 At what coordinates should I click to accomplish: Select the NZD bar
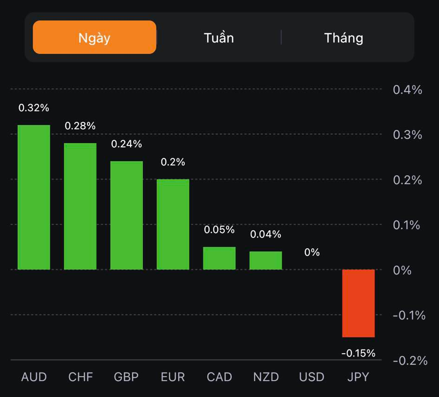click(265, 260)
